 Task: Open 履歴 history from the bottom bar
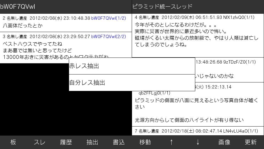pyautogui.click(x=66, y=142)
